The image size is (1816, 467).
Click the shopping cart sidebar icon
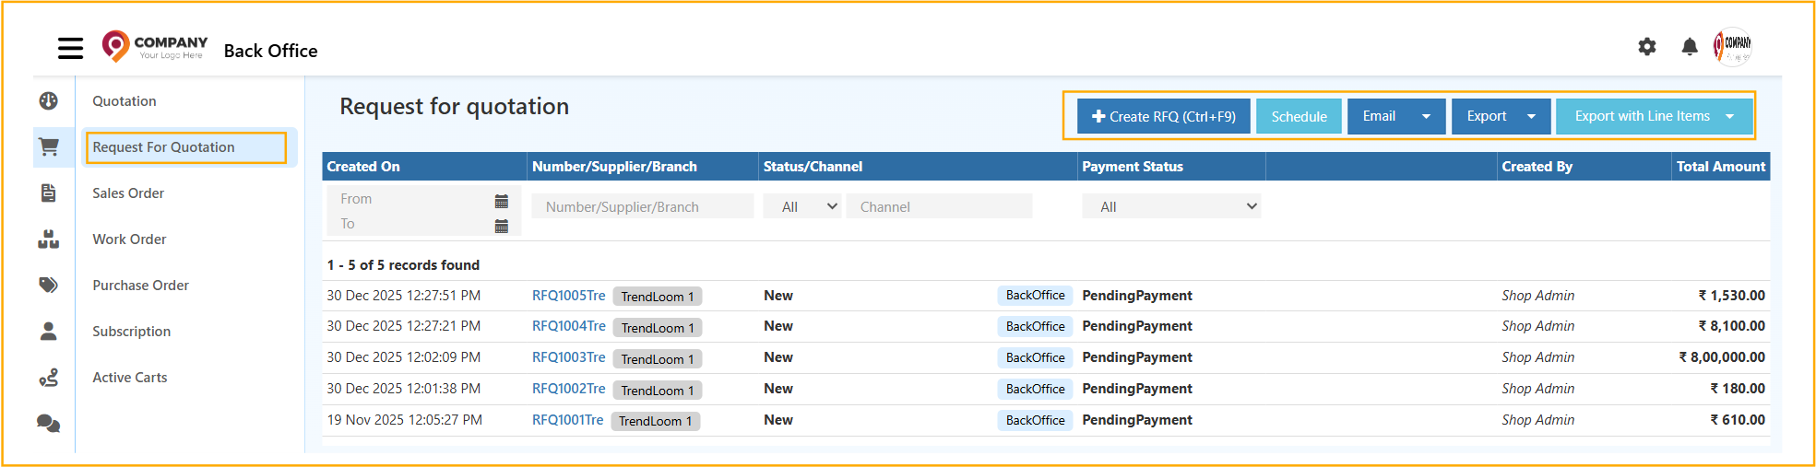coord(49,147)
